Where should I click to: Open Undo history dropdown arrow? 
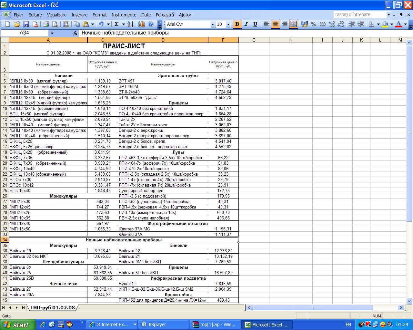coord(108,24)
